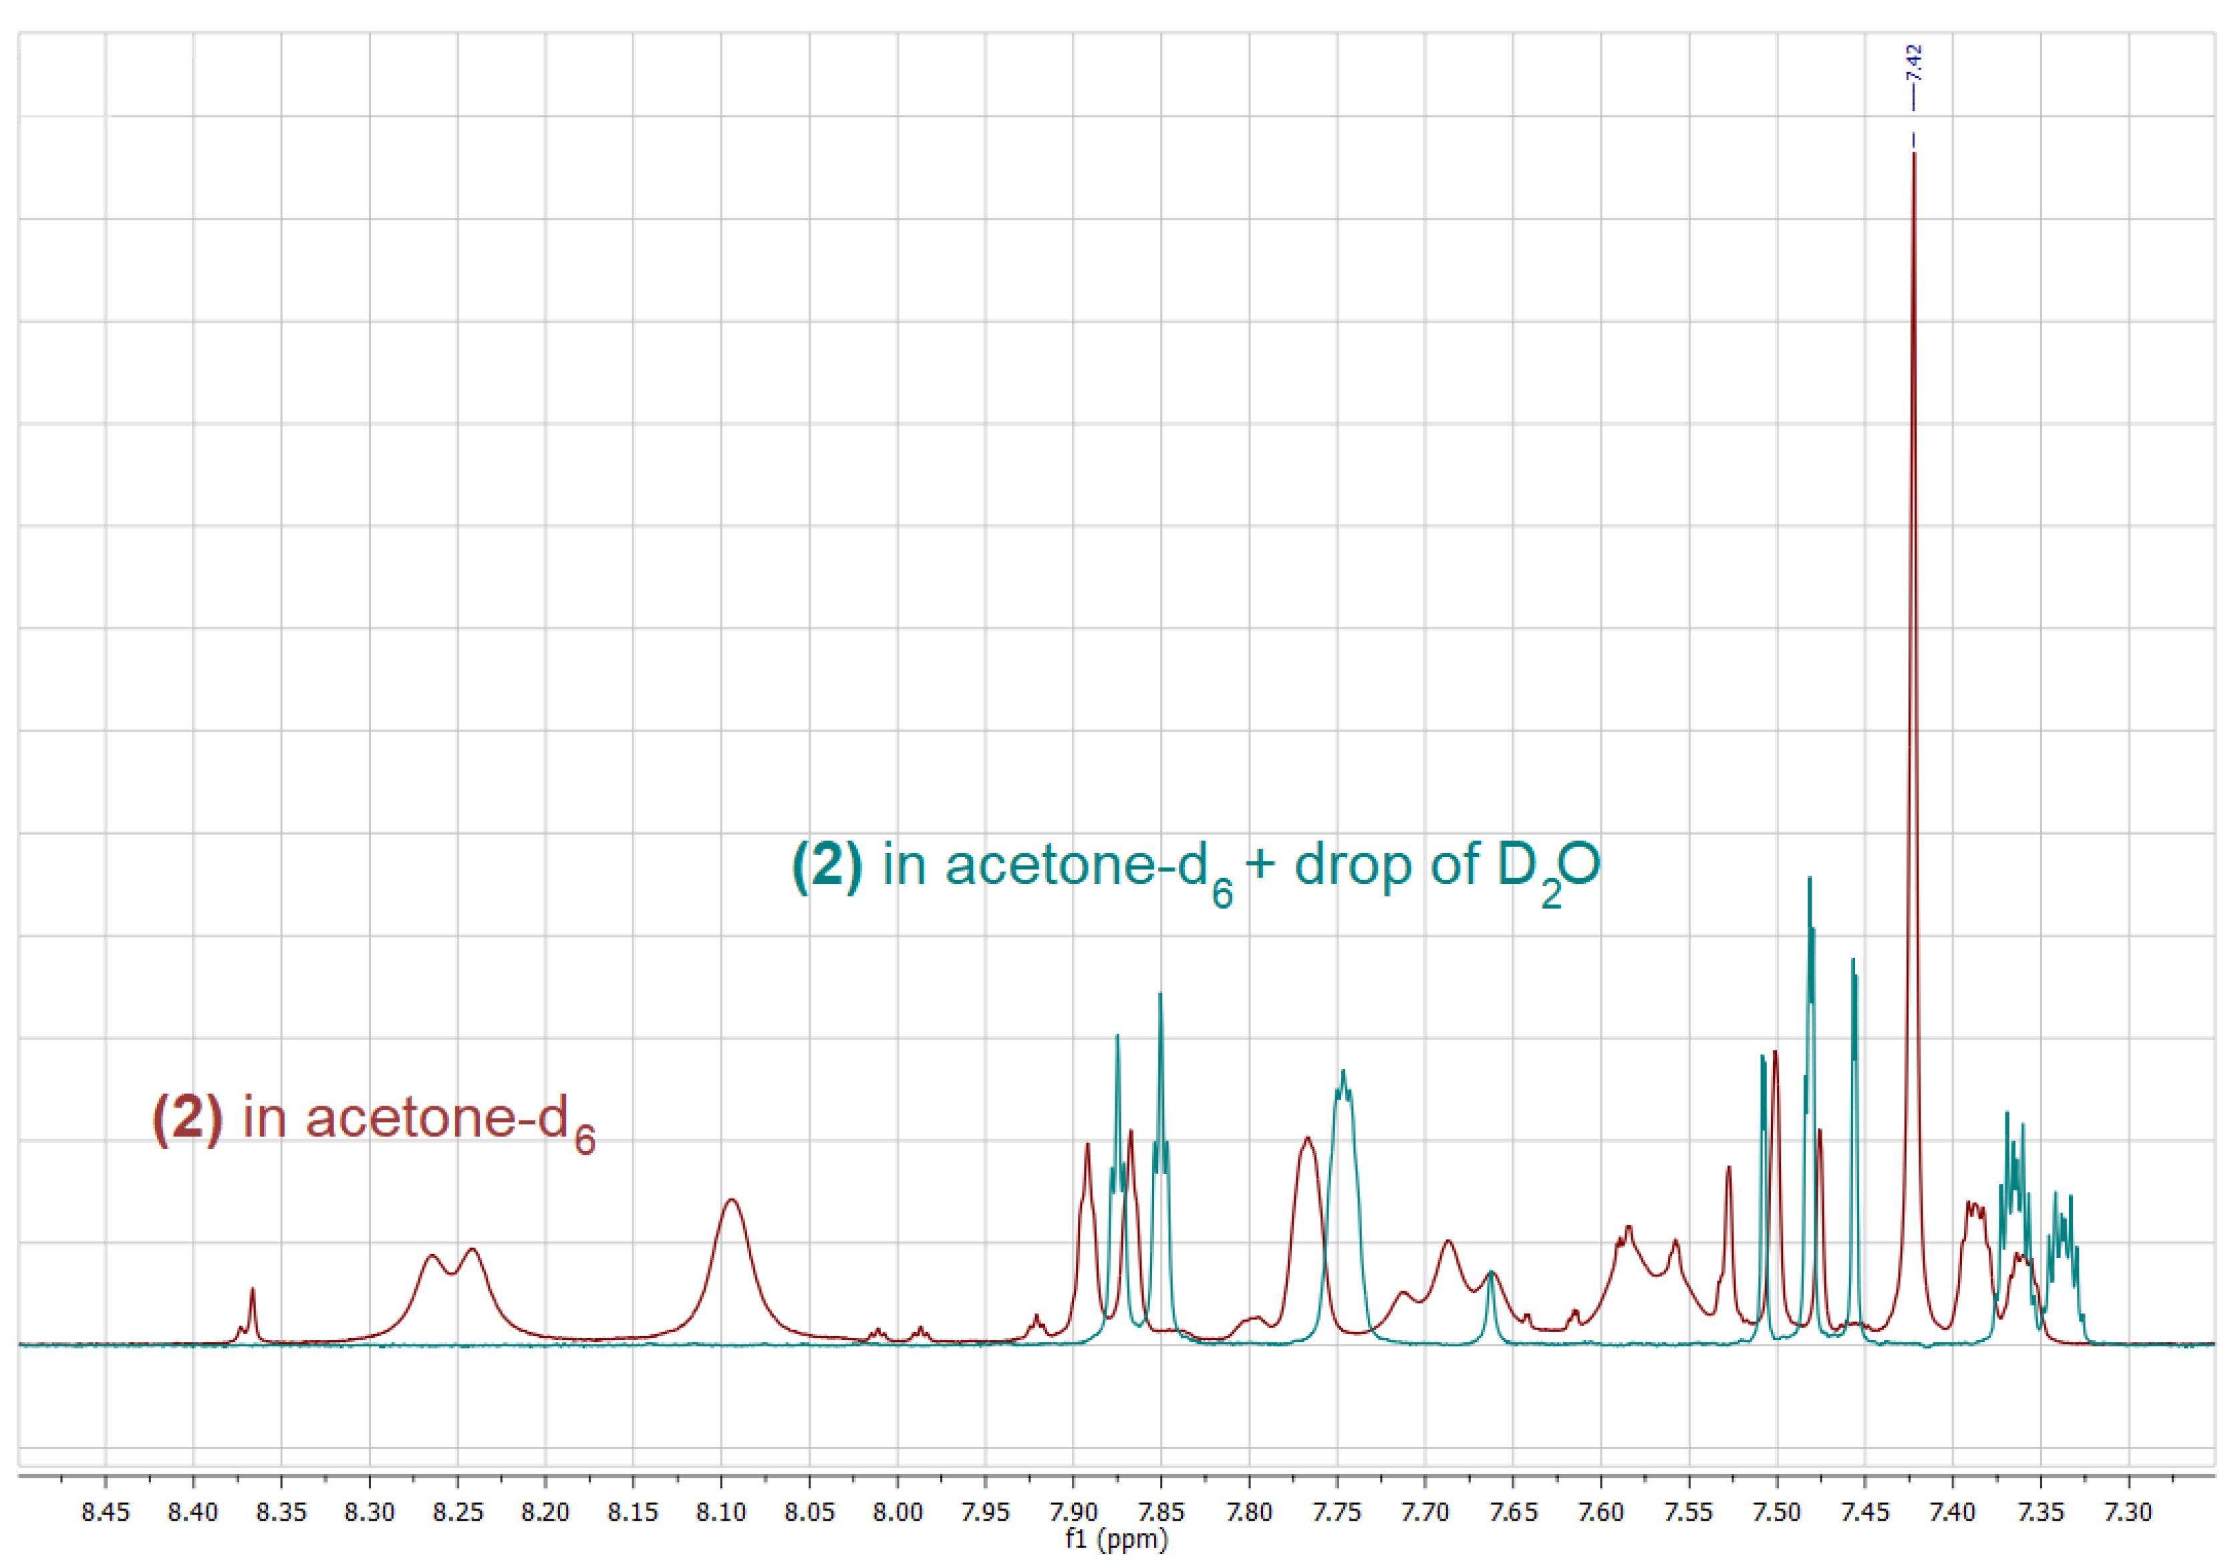Select the red '(2) in acetone-d6' text label

(x=374, y=1120)
